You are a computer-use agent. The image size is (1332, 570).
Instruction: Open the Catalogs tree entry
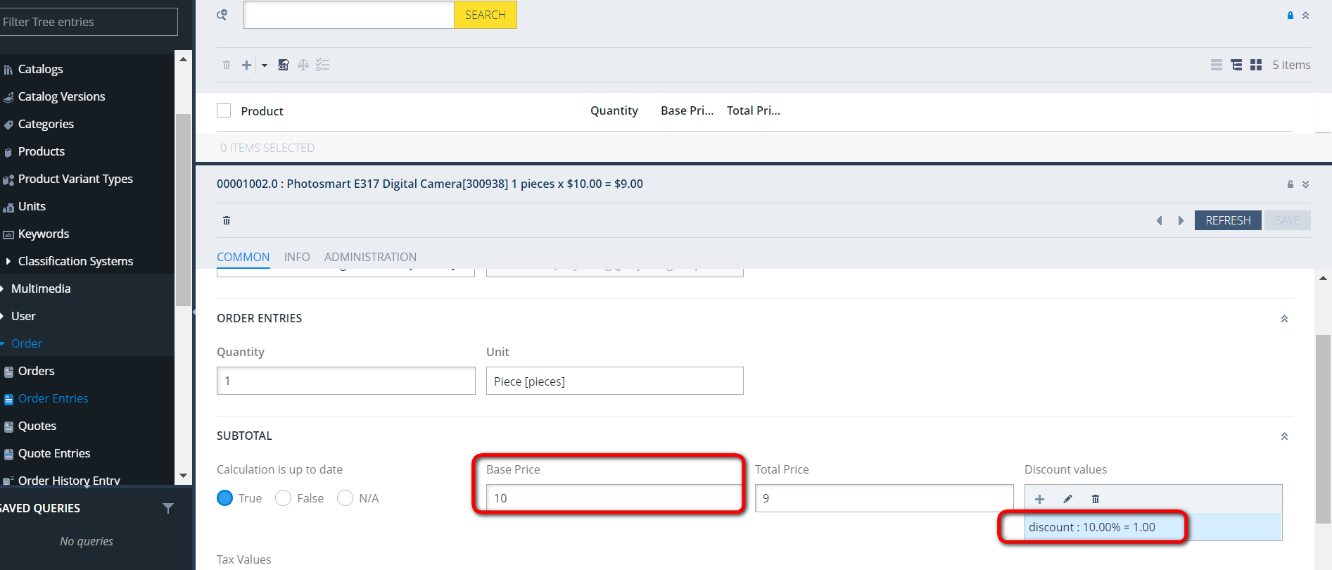click(x=40, y=69)
